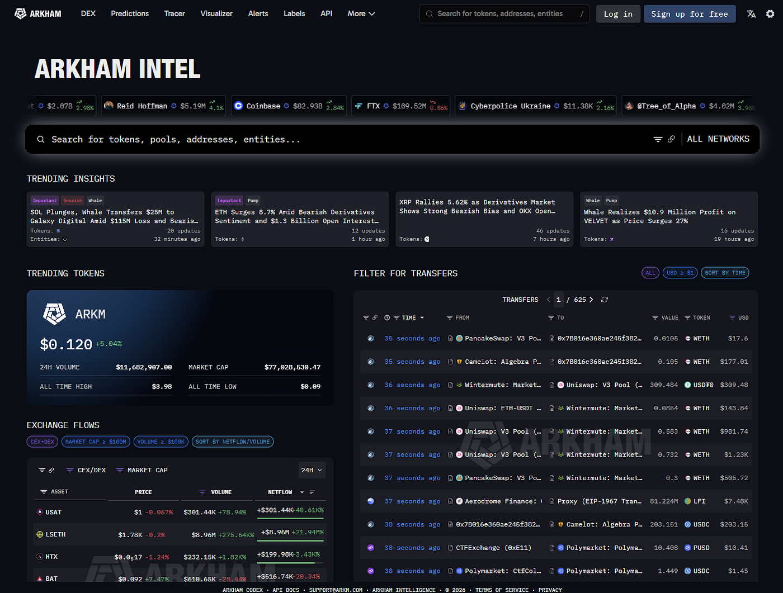Toggle the ALL transfers filter pill
The height and width of the screenshot is (593, 783).
pyautogui.click(x=650, y=273)
